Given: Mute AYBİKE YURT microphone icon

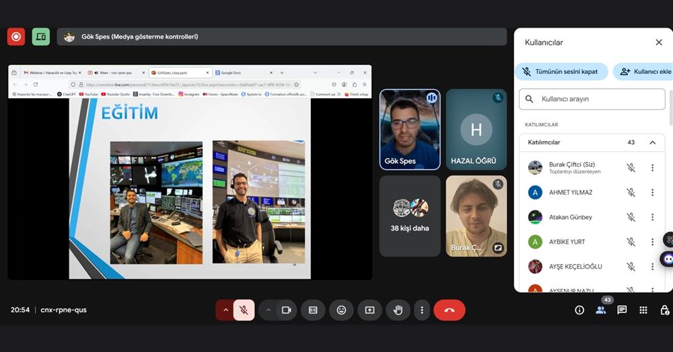Looking at the screenshot, I should [x=631, y=242].
